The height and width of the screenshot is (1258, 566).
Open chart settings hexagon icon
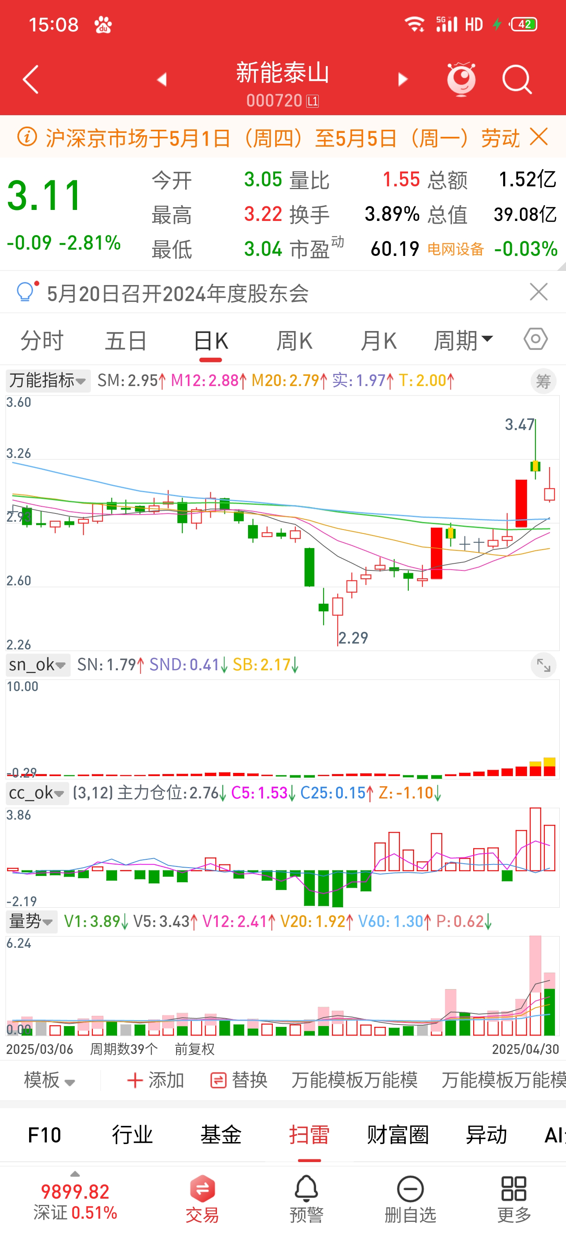[x=536, y=339]
